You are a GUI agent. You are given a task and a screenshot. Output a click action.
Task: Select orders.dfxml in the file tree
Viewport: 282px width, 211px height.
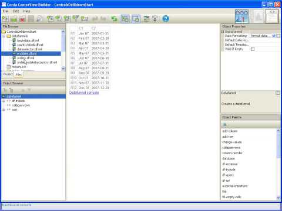[x=26, y=58]
